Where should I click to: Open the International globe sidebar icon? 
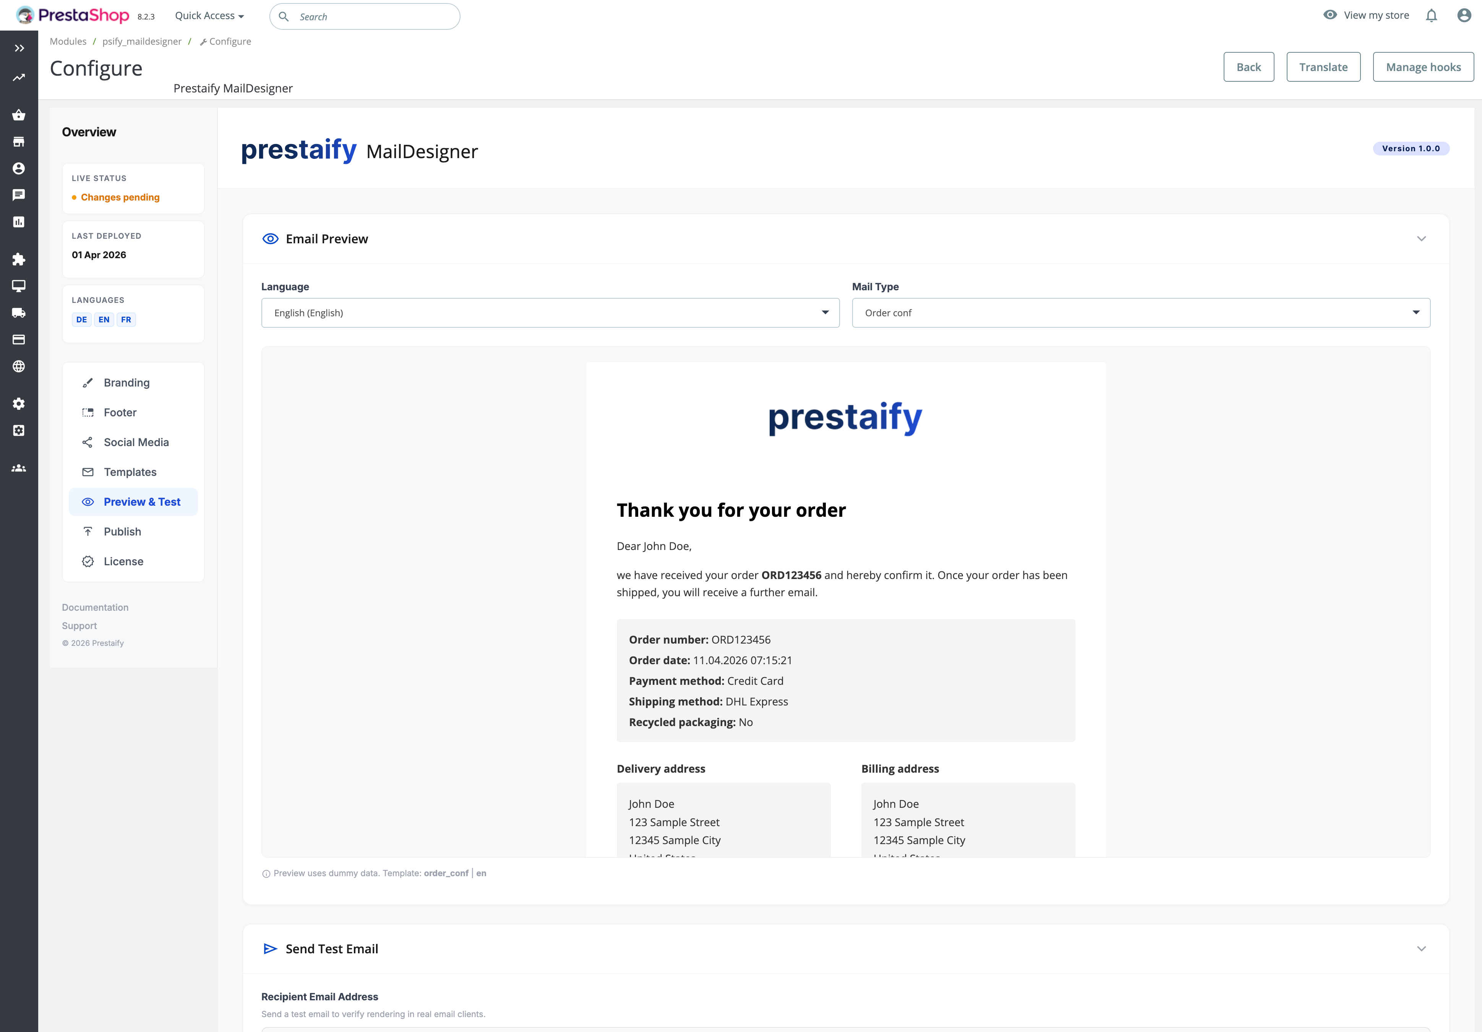coord(19,366)
